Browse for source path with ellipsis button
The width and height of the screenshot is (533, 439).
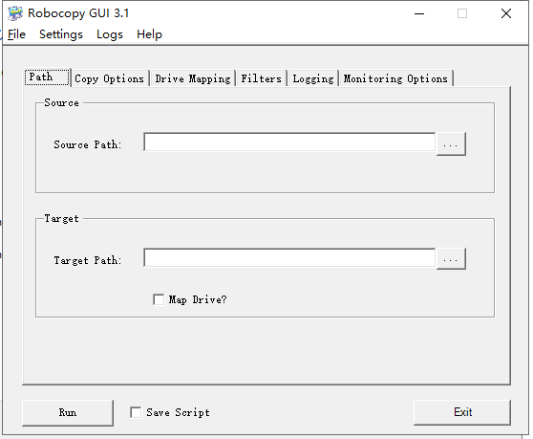[451, 144]
